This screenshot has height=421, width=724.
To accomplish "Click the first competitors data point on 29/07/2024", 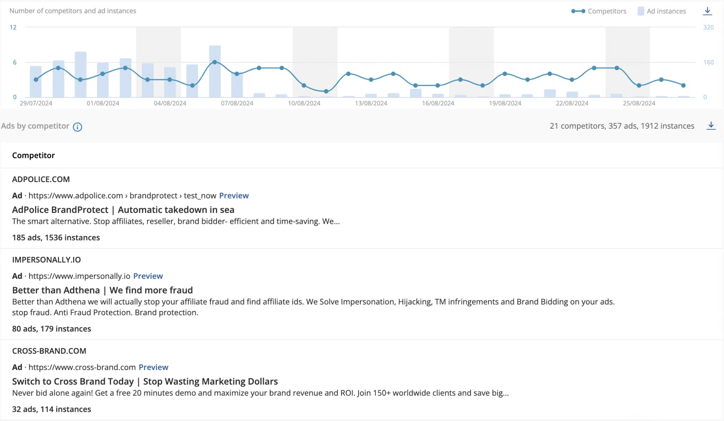I will [36, 80].
